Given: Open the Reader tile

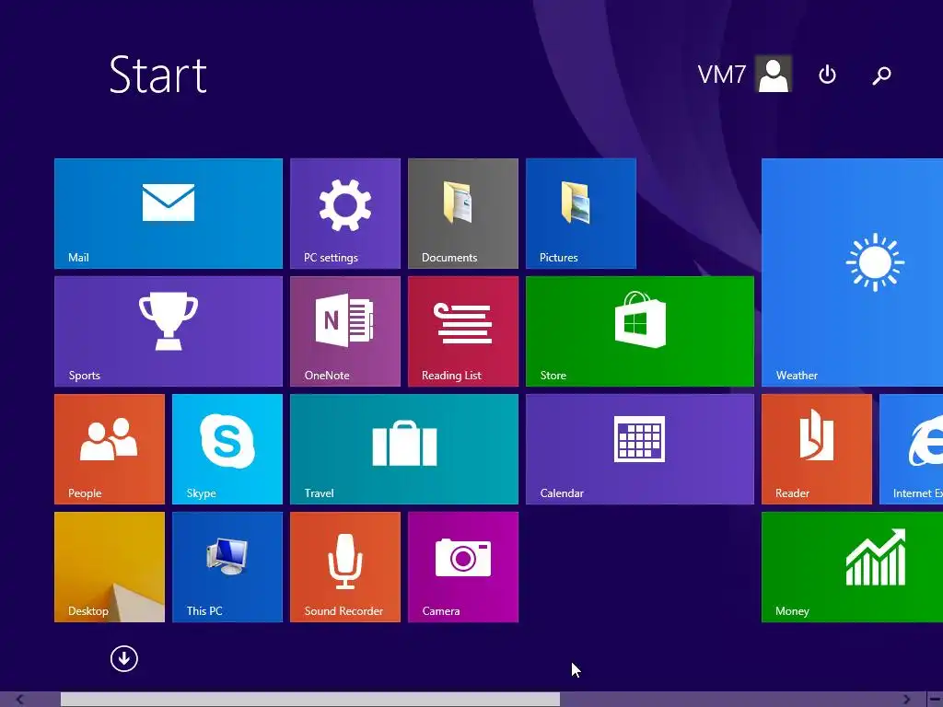Looking at the screenshot, I should point(817,449).
